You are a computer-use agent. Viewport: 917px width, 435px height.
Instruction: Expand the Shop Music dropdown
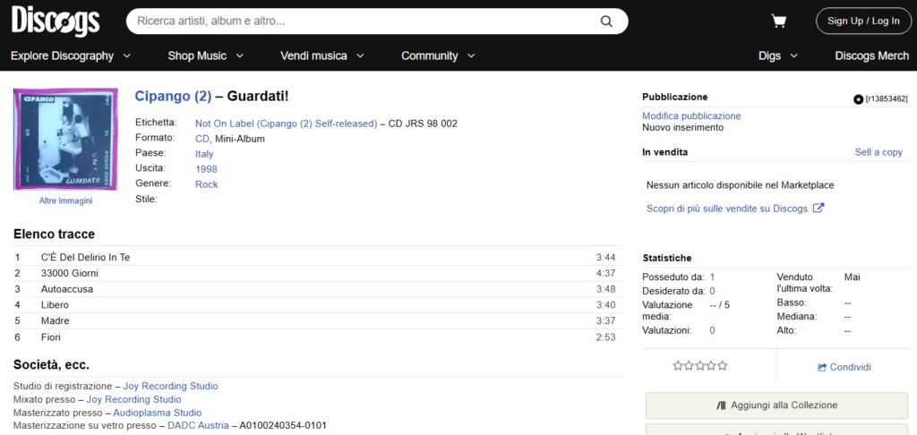point(206,55)
